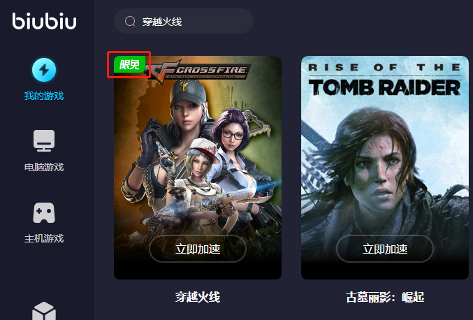Viewport: 473px width, 320px height.
Task: Click 立即加速 on the CrossFire card
Action: pos(198,249)
